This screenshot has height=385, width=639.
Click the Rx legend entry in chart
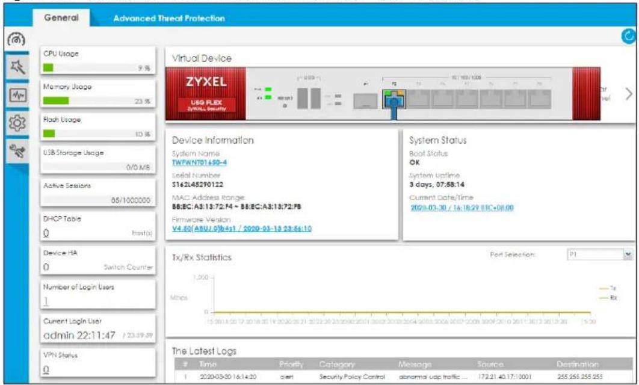[607, 298]
